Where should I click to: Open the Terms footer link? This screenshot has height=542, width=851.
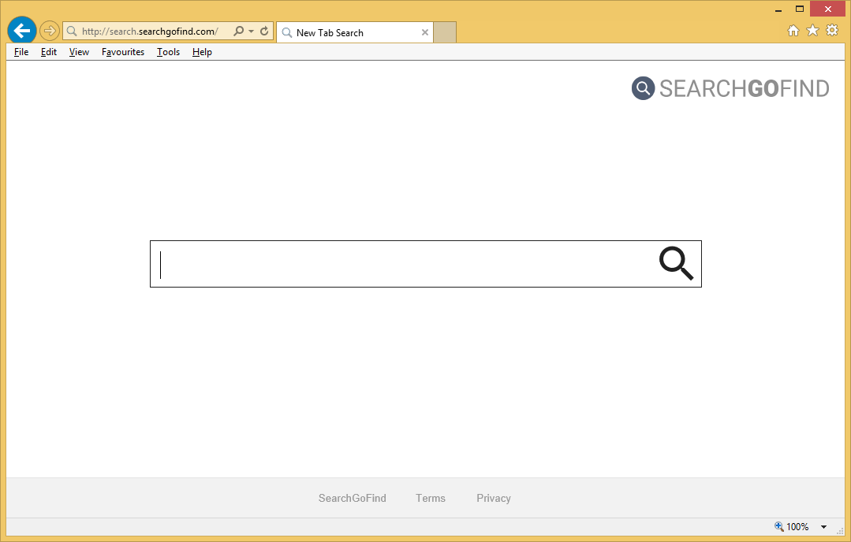pos(431,498)
